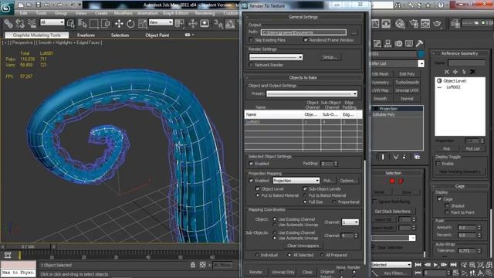Select the Proportional radio button
This screenshot has width=494, height=278.
[x=334, y=202]
